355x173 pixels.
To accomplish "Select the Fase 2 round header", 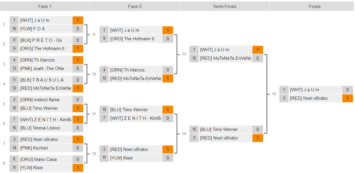I will pyautogui.click(x=135, y=6).
